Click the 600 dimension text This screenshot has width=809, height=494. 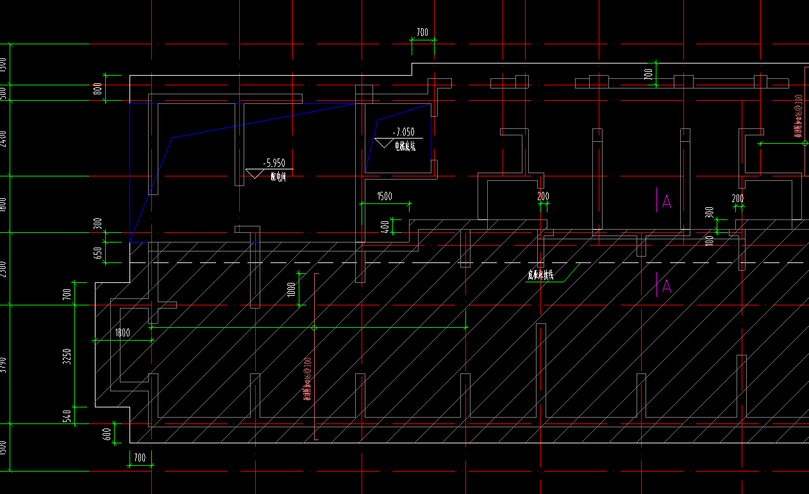[x=107, y=434]
